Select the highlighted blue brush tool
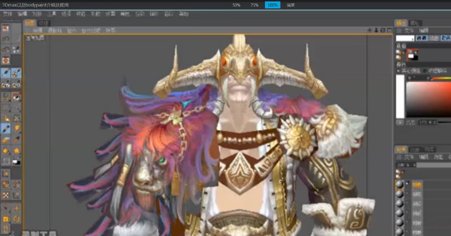This screenshot has height=236, width=451. click(x=6, y=129)
